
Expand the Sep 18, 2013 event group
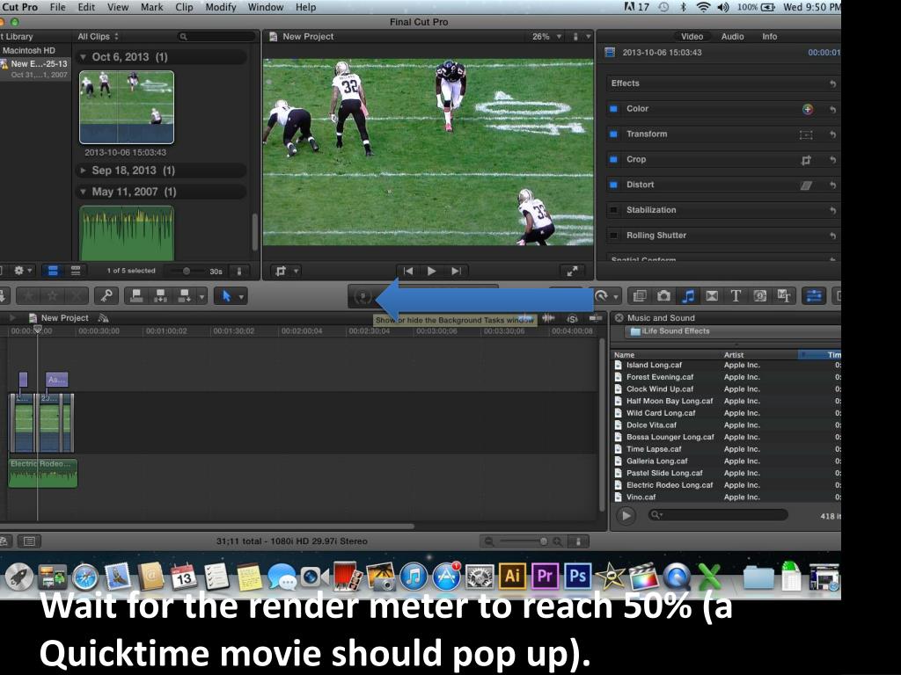pyautogui.click(x=83, y=171)
